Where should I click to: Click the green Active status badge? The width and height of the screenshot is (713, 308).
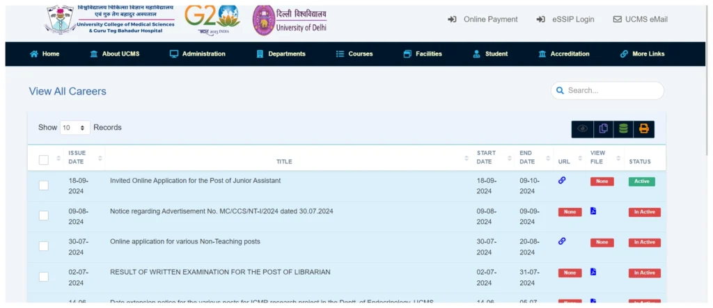coord(641,181)
